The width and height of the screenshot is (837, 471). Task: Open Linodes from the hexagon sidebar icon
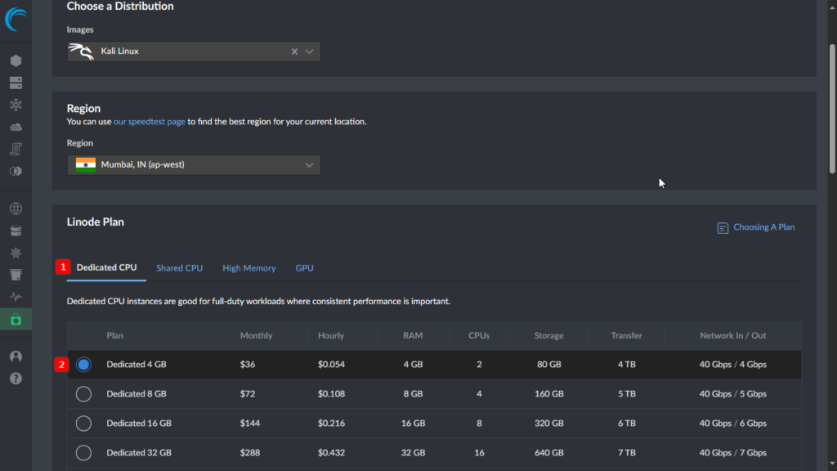[16, 61]
